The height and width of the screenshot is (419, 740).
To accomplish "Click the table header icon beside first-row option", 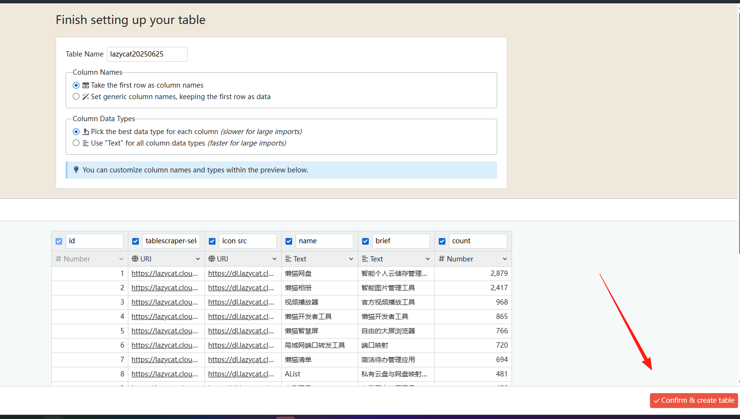I will [x=86, y=85].
